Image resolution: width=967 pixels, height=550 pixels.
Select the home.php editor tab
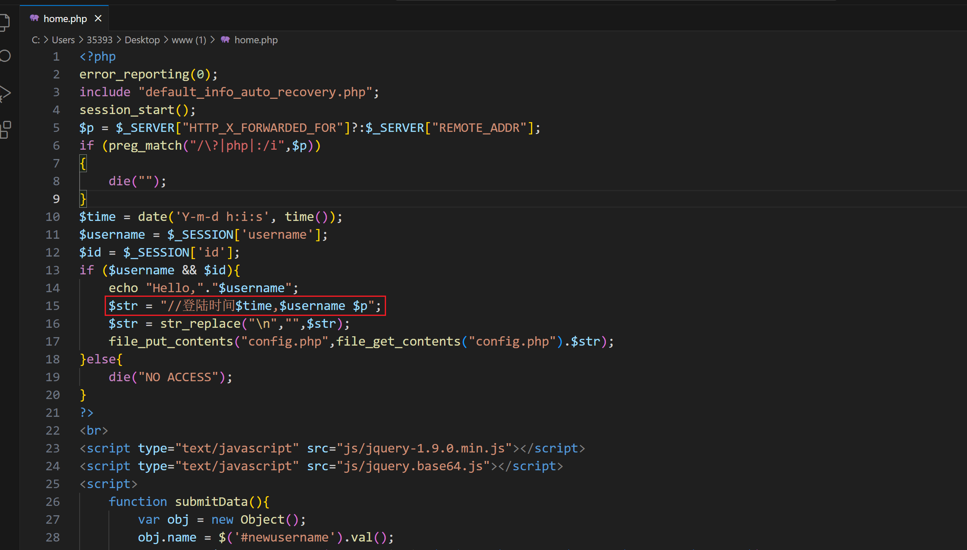point(64,18)
